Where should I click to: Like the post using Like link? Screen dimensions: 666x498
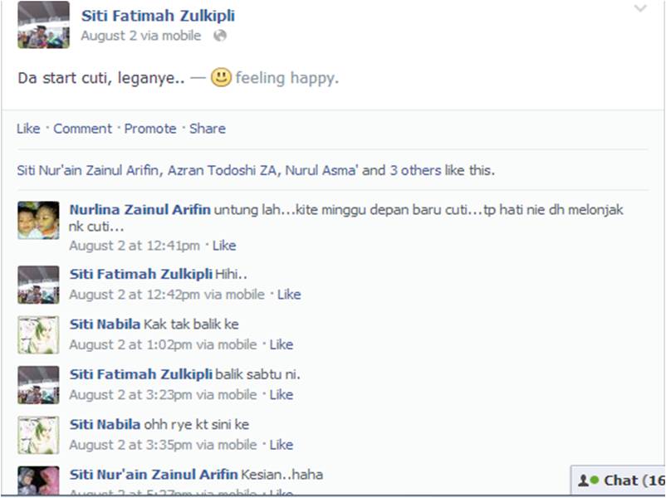click(x=28, y=128)
